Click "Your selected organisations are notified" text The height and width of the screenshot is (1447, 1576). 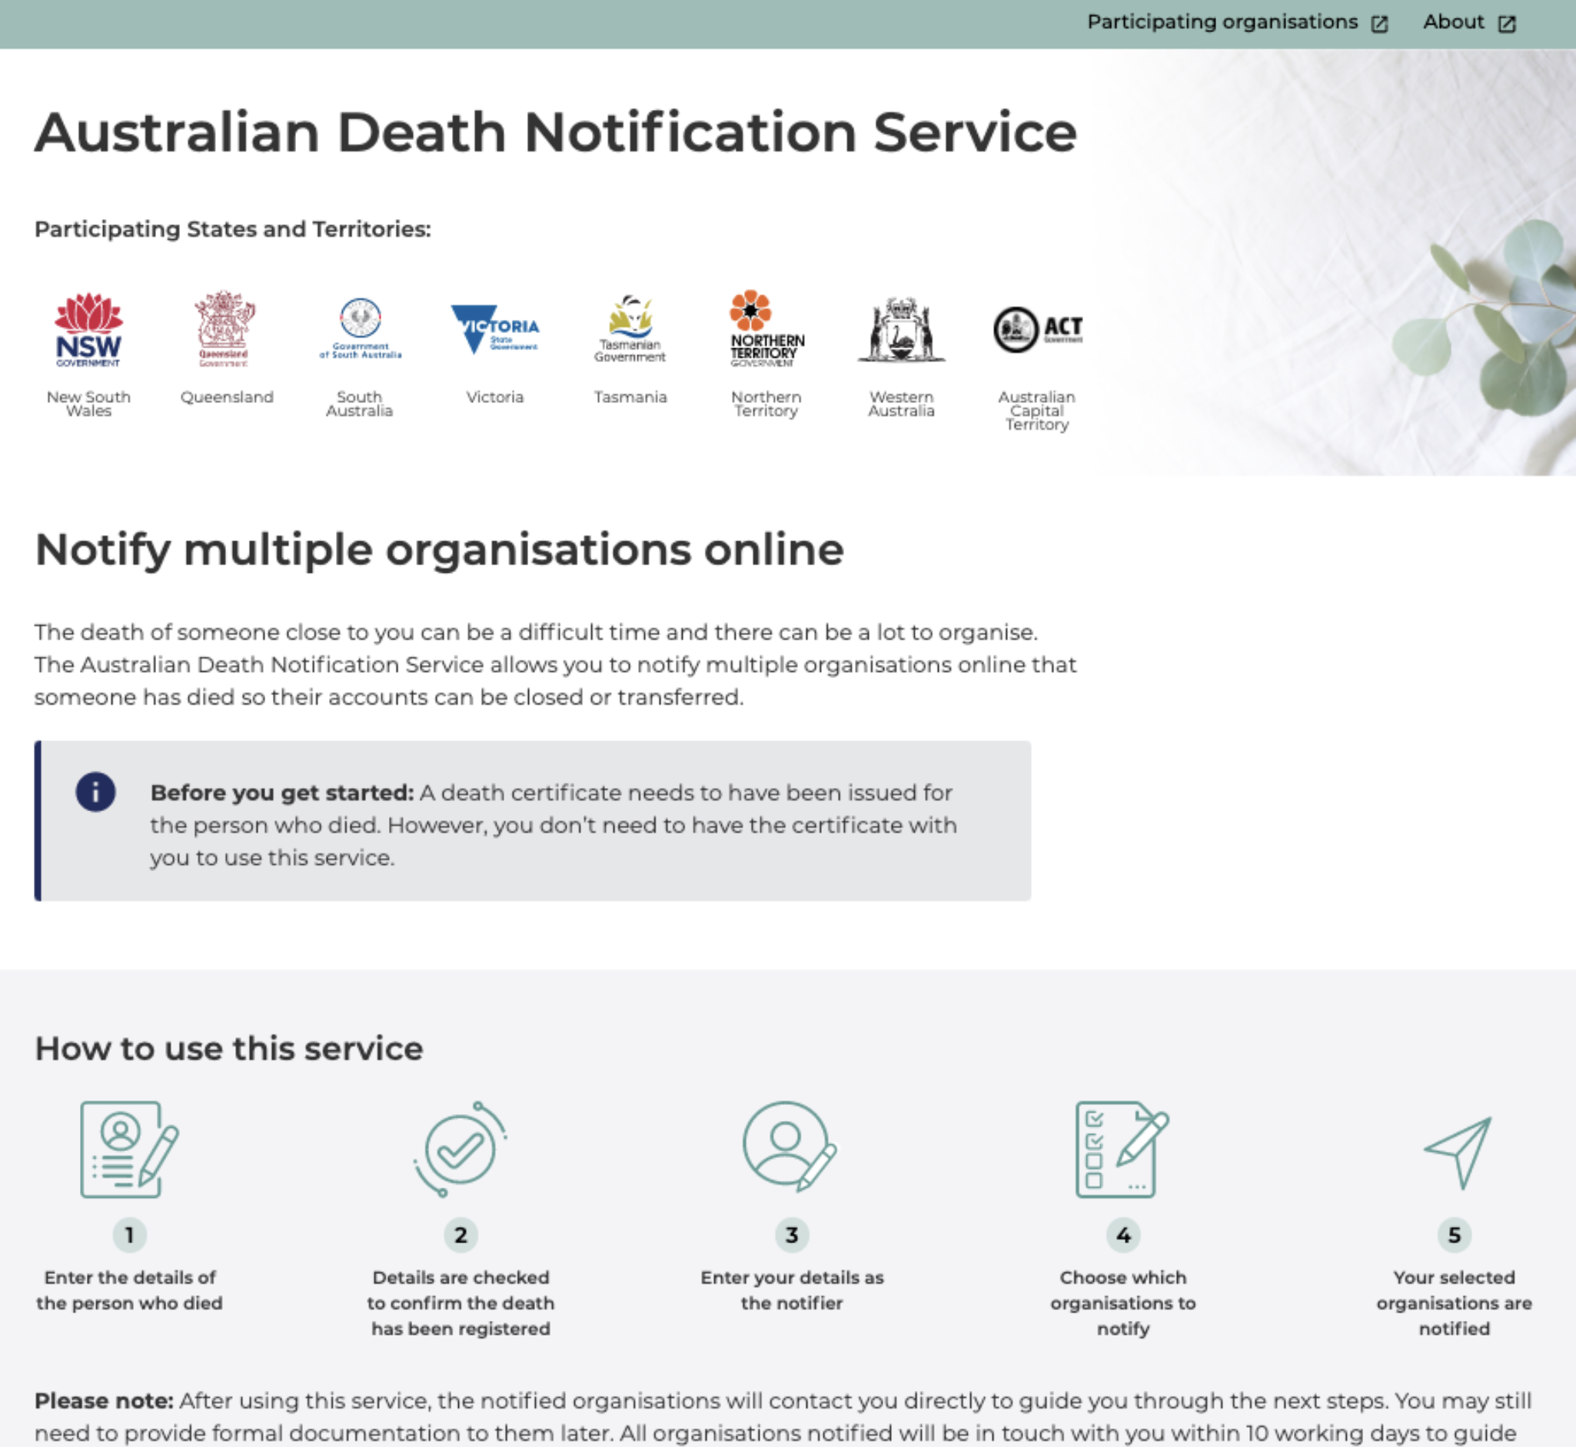[1455, 1302]
